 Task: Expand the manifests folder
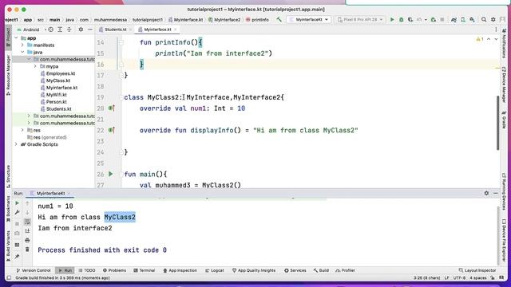[22, 45]
